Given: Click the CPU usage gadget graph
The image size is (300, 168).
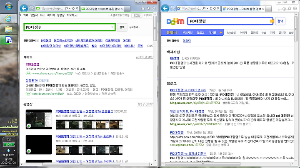Looking at the screenshot, I should pyautogui.click(x=9, y=126).
